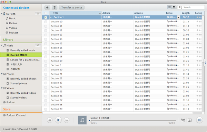Open the お気に入り playlist
The height and width of the screenshot is (132, 207).
click(14, 65)
